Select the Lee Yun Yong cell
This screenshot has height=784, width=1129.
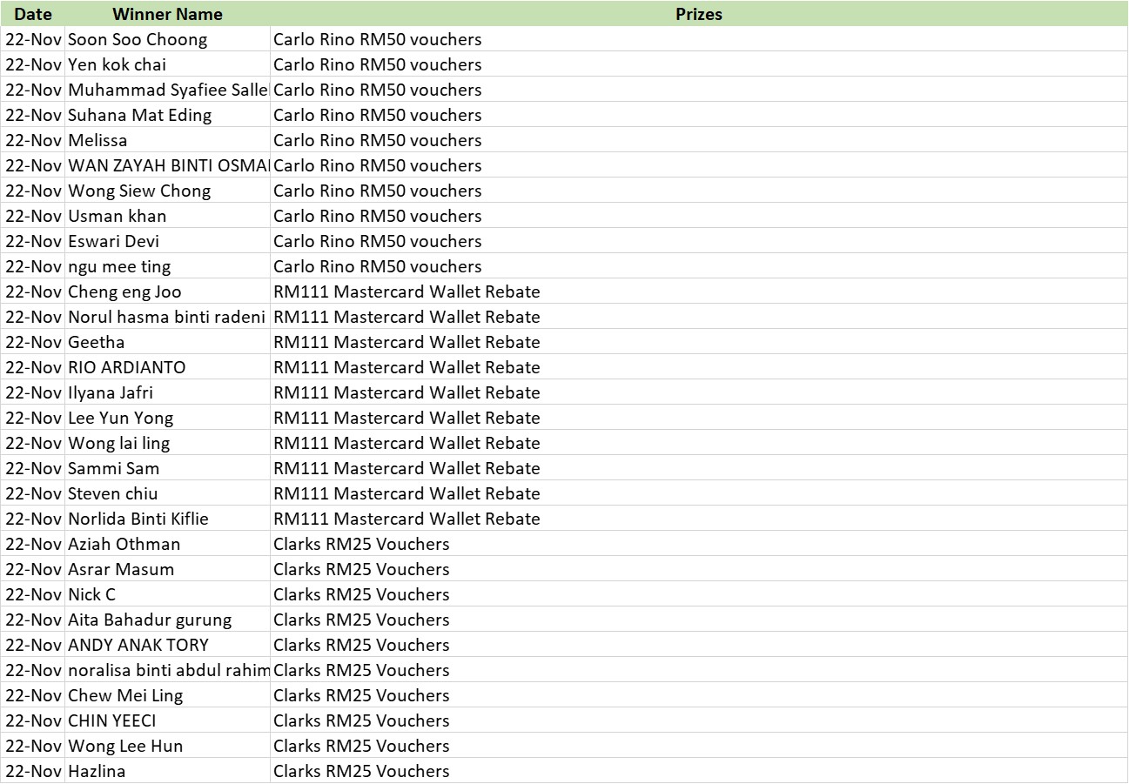click(x=121, y=418)
